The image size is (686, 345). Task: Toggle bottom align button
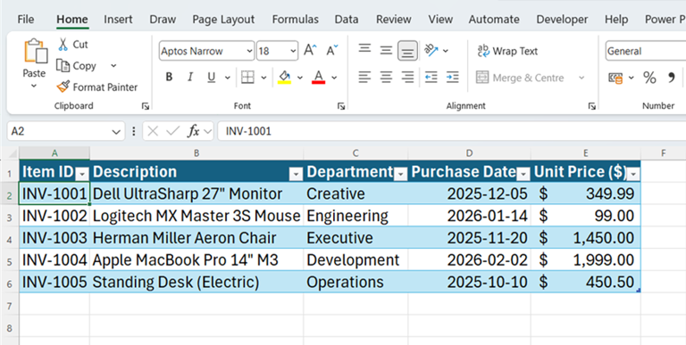pyautogui.click(x=407, y=51)
